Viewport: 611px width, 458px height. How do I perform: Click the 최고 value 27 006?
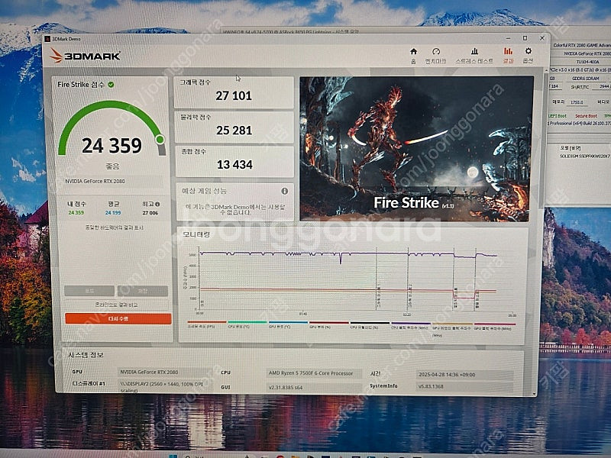coord(150,213)
